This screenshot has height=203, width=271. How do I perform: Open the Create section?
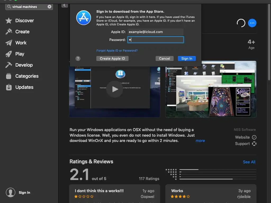22,32
